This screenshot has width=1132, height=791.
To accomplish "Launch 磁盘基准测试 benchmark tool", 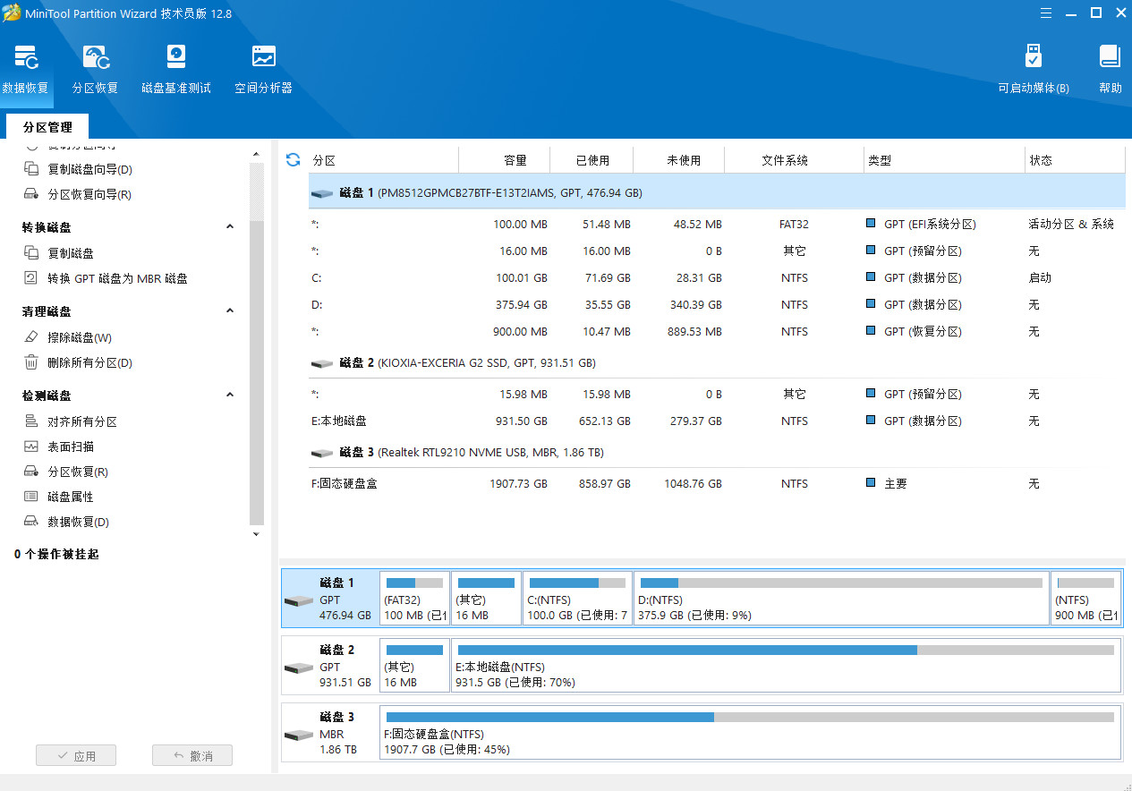I will tap(176, 69).
